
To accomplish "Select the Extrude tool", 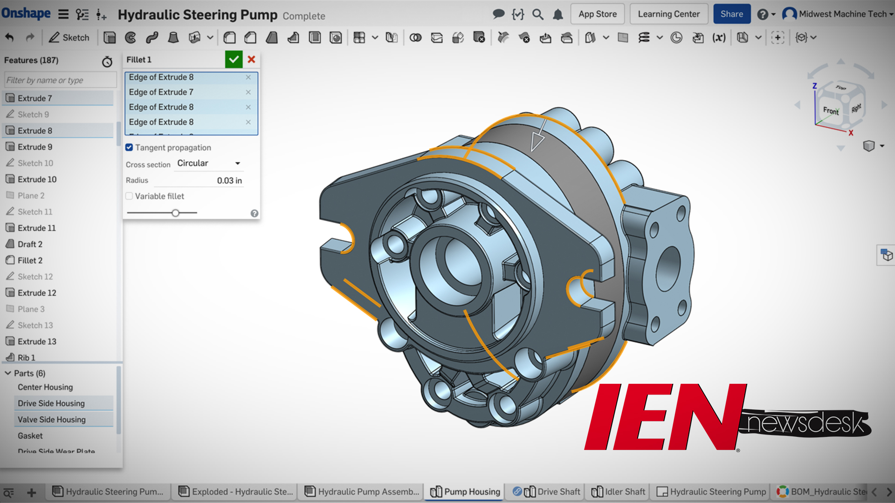I will [110, 37].
